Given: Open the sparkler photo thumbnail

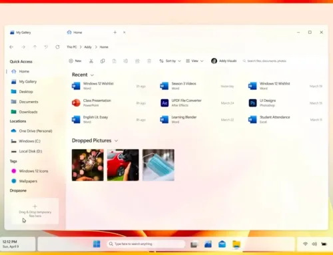Looking at the screenshot, I should [x=88, y=165].
